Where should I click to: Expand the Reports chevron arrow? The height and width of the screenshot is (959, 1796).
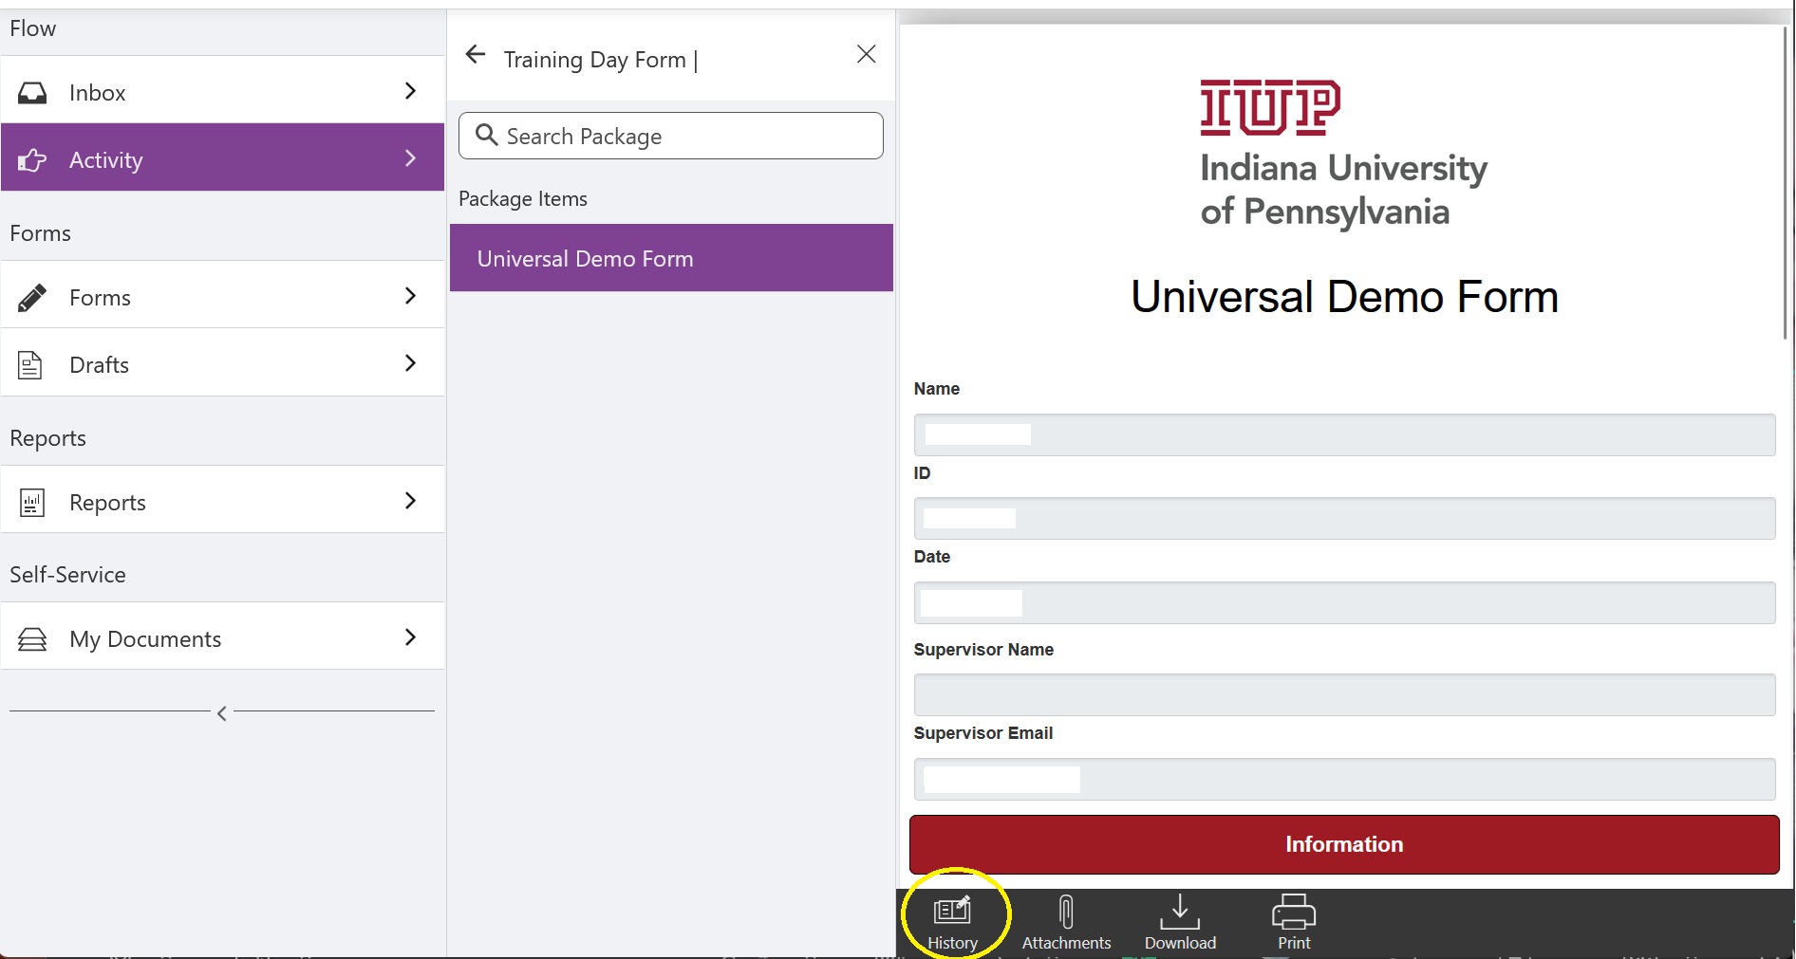(x=410, y=501)
